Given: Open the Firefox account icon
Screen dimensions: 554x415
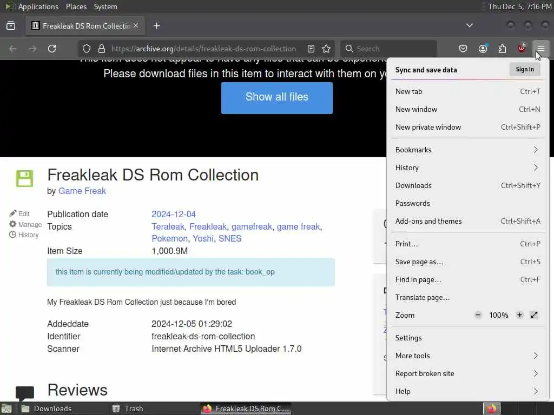Looking at the screenshot, I should click(483, 49).
